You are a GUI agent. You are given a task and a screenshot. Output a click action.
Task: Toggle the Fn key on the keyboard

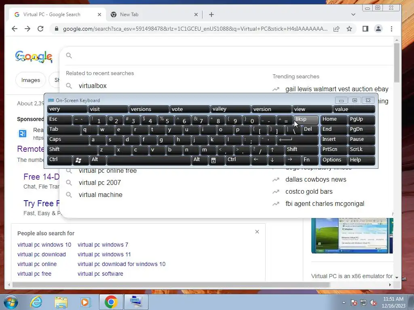(310, 160)
